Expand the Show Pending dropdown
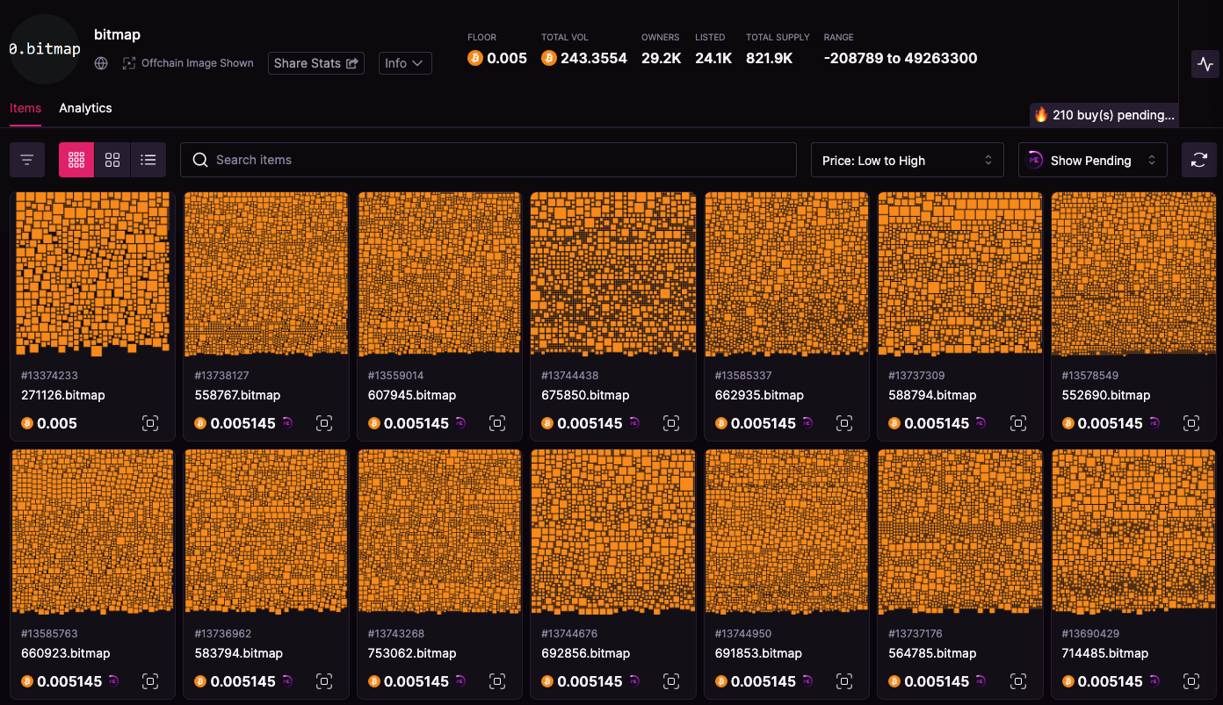This screenshot has height=705, width=1223. tap(1092, 160)
